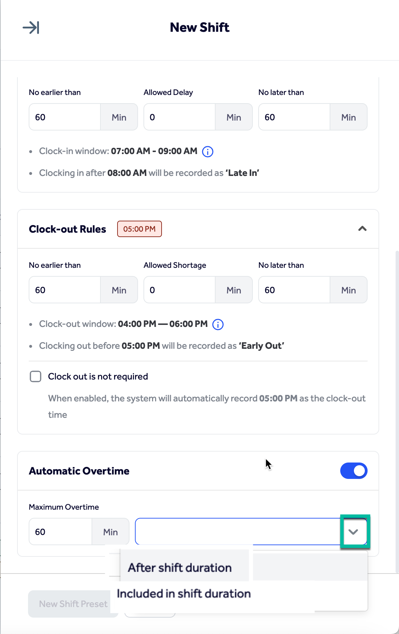This screenshot has width=399, height=634.
Task: Click the collapse arrow icon in Clock-out Rules
Action: point(363,229)
